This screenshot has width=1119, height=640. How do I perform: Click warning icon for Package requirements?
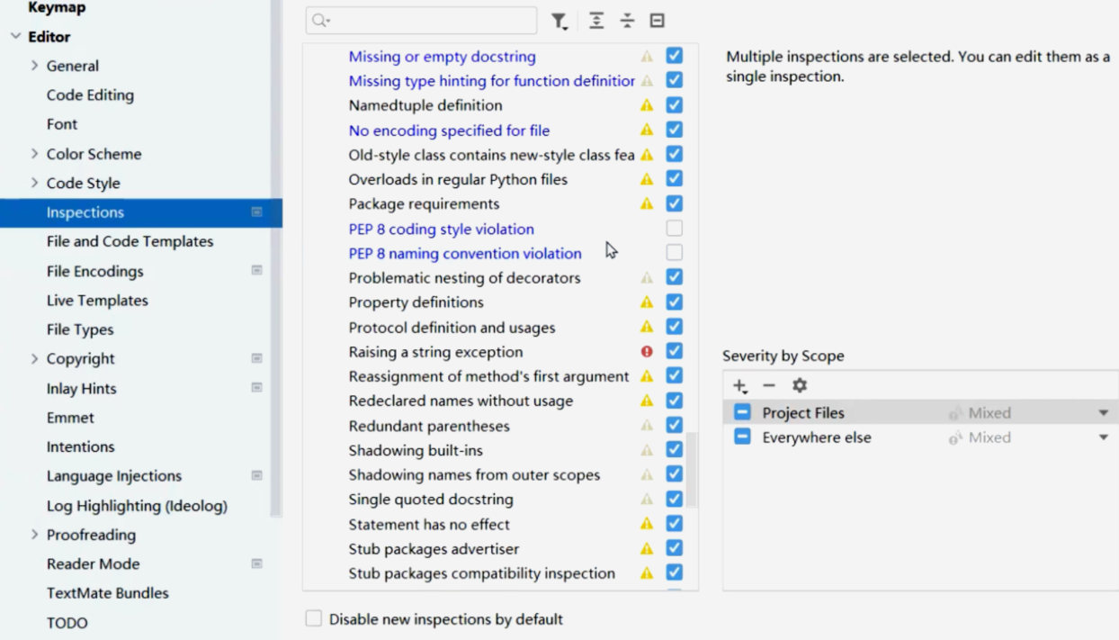[x=647, y=204]
